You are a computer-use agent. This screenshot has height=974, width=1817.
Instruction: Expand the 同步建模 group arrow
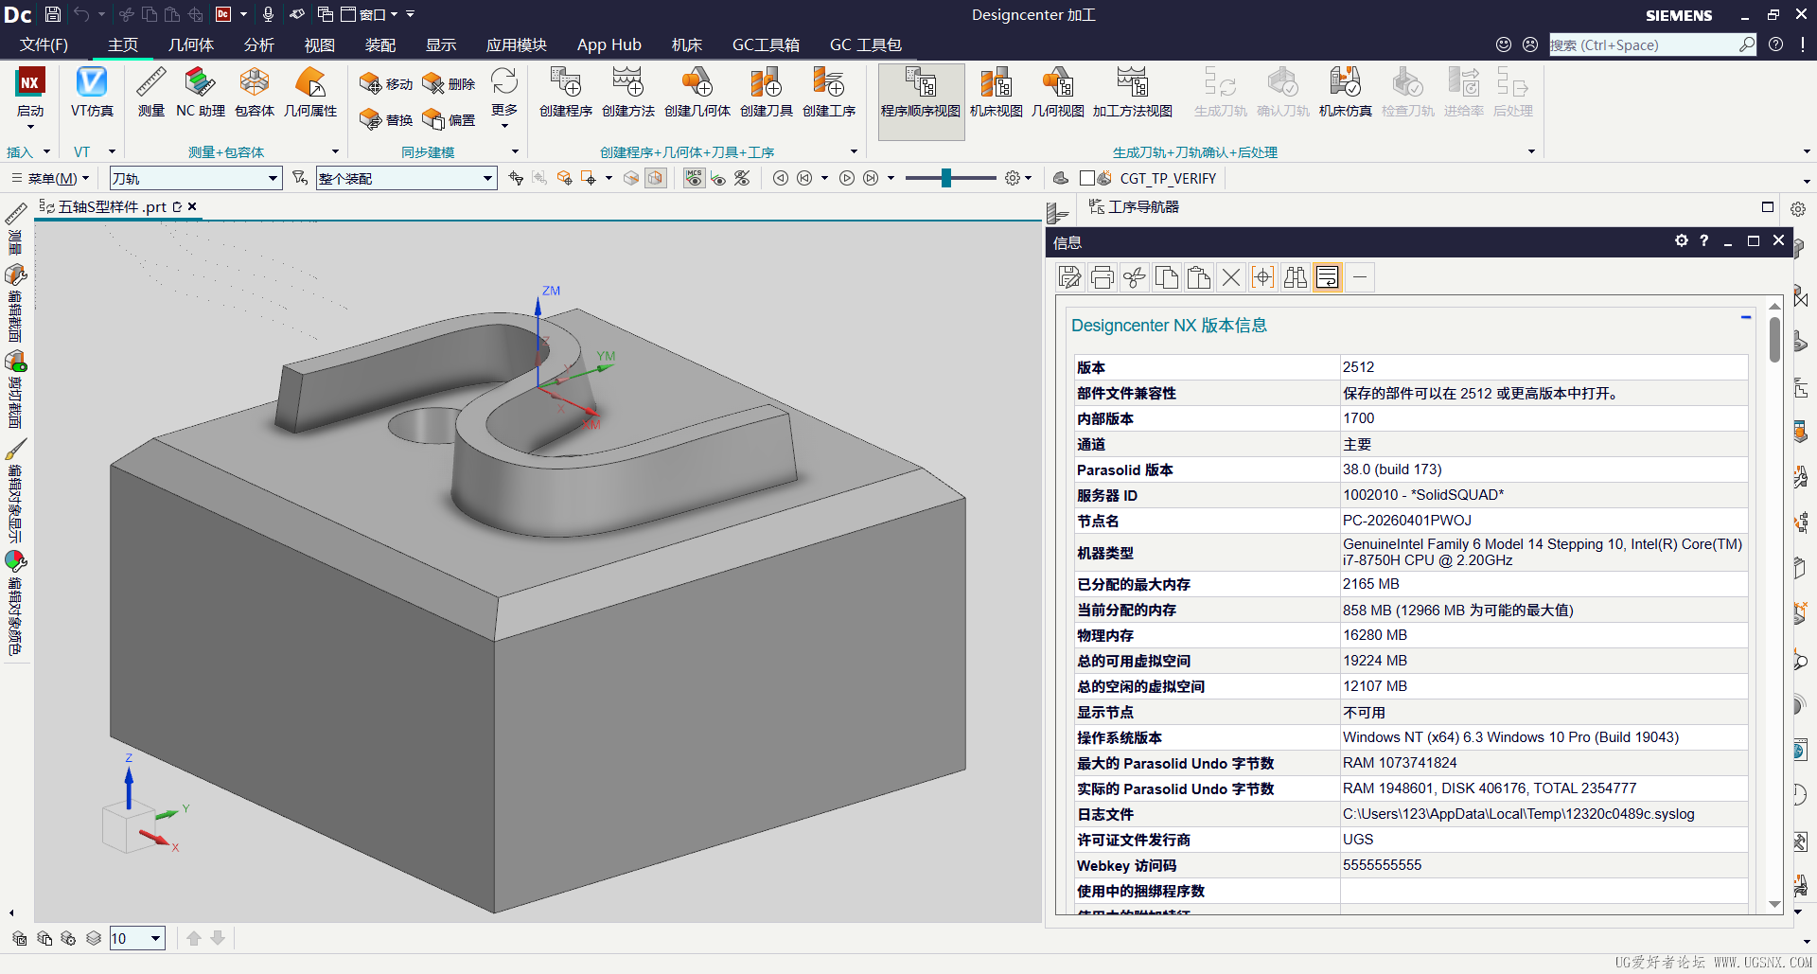click(x=515, y=151)
